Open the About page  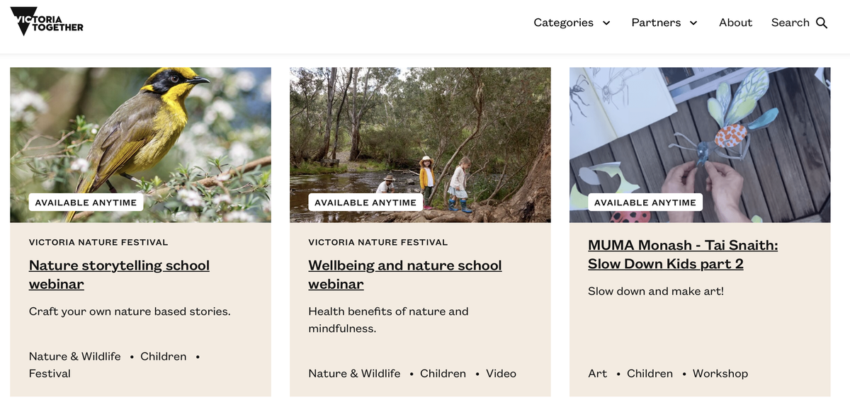click(x=735, y=23)
